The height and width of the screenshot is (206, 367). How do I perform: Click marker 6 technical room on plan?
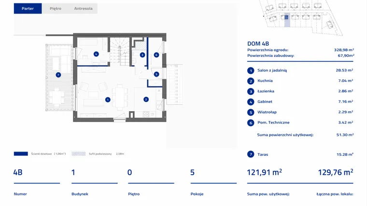click(x=156, y=55)
